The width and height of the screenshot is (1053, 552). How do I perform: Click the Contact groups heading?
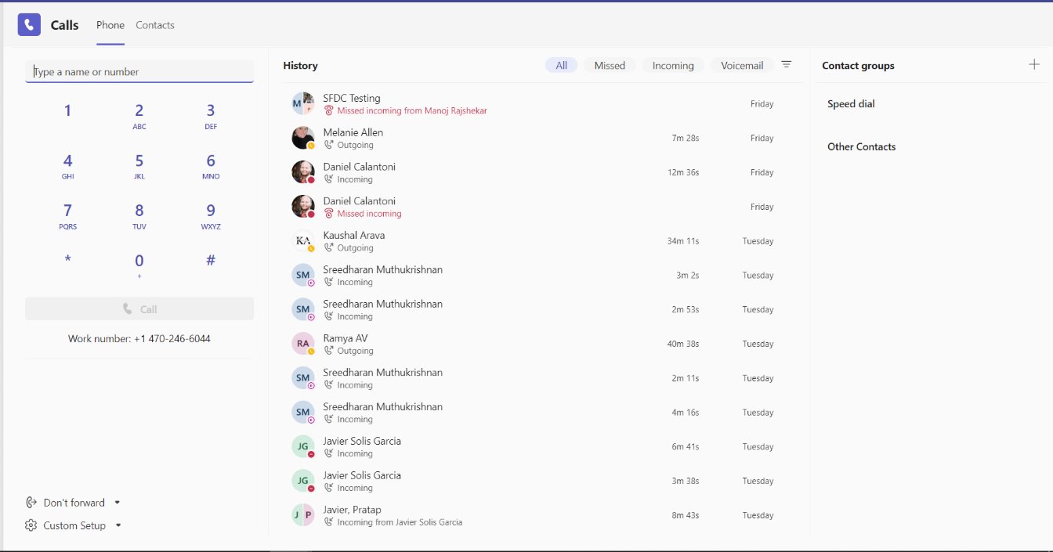(x=858, y=66)
